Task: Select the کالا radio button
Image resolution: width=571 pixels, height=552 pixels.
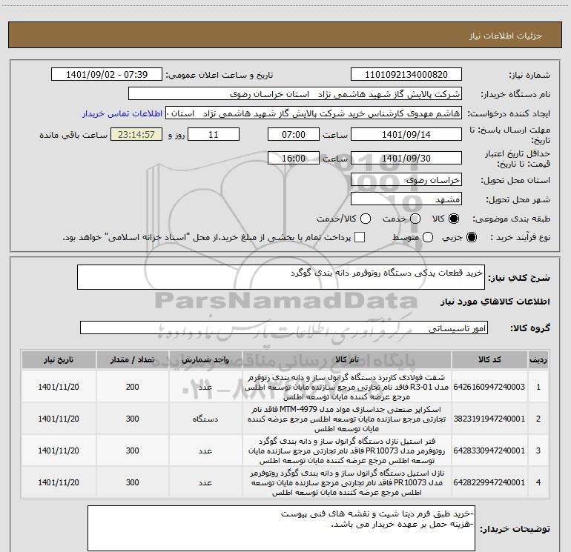Action: tap(454, 219)
